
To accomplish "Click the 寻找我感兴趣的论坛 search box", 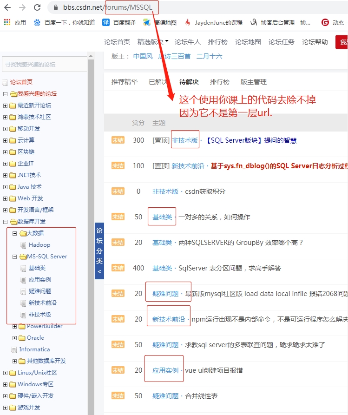I will point(45,64).
